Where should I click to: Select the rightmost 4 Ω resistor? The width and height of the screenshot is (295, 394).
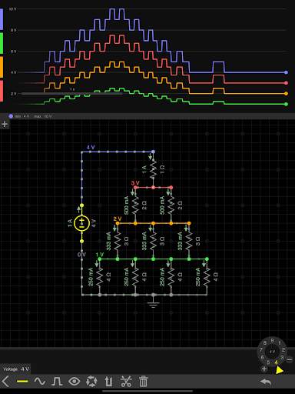tap(207, 277)
